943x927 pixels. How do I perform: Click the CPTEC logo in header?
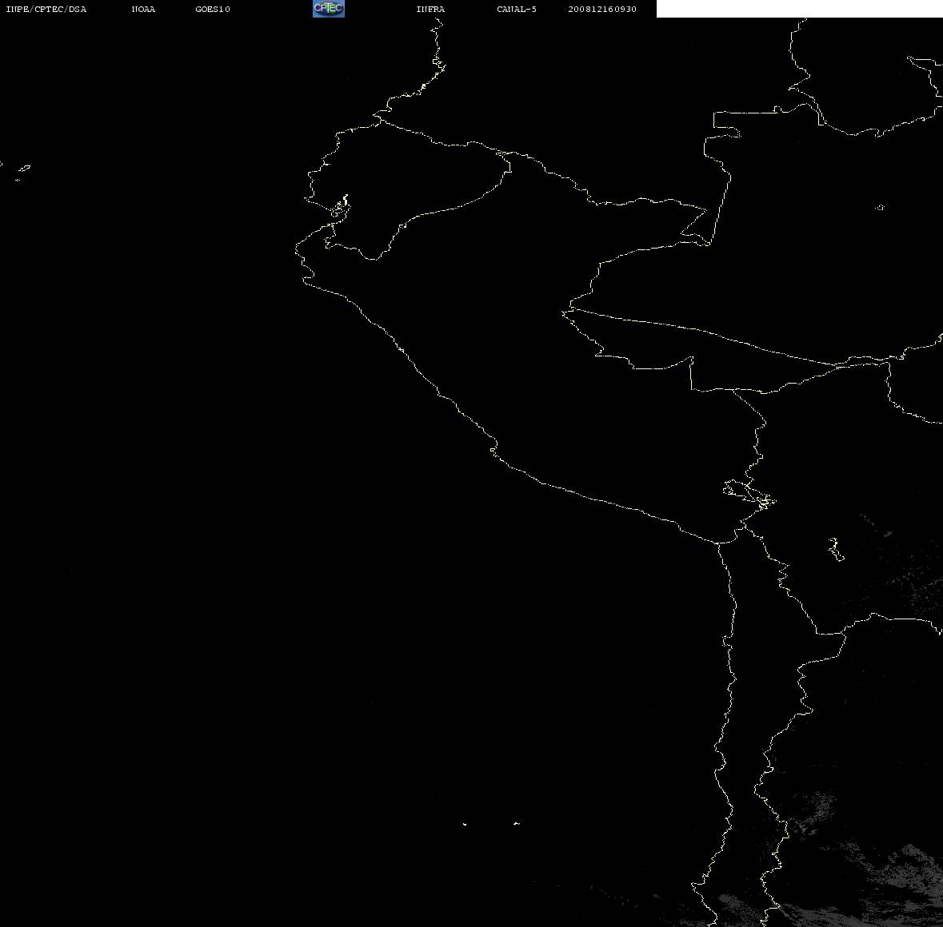tap(329, 9)
